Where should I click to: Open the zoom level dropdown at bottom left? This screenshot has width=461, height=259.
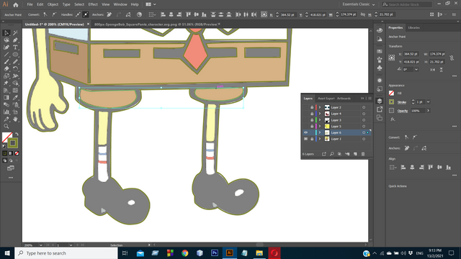pyautogui.click(x=41, y=245)
